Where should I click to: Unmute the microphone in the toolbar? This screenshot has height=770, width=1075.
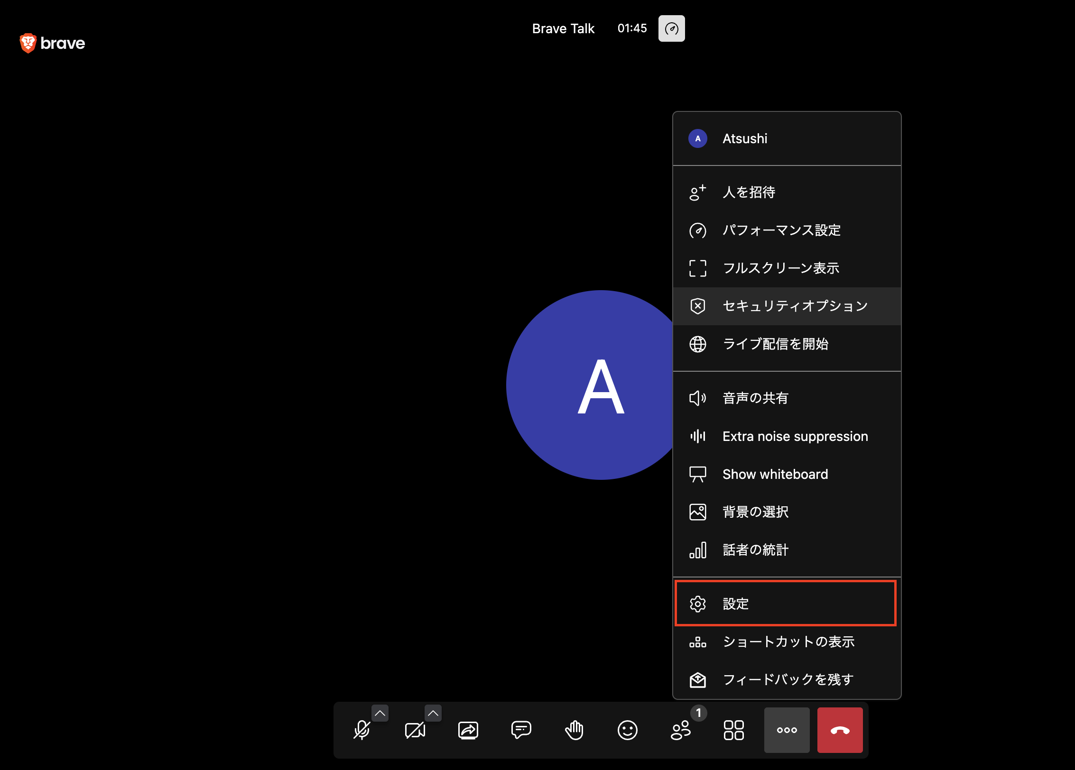pos(362,730)
